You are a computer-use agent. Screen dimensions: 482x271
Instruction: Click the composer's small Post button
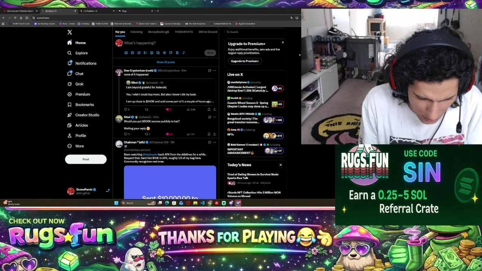coord(210,53)
